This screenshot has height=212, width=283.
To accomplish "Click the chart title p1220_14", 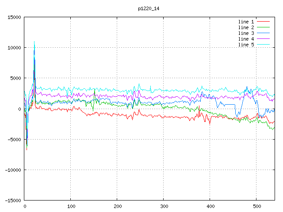I will click(x=149, y=9).
